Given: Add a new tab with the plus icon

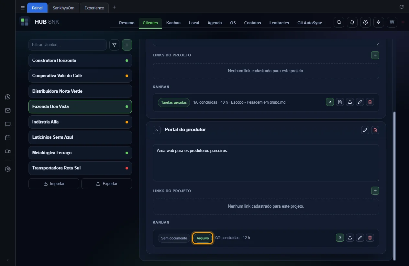Looking at the screenshot, I should coord(114,7).
